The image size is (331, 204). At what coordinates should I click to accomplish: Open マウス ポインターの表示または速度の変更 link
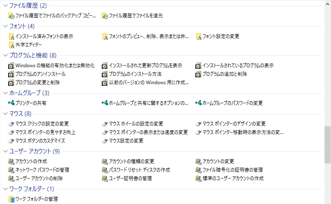(x=148, y=132)
